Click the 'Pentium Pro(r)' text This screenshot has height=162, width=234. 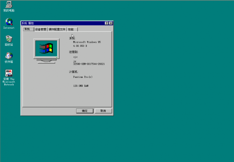tap(83, 77)
